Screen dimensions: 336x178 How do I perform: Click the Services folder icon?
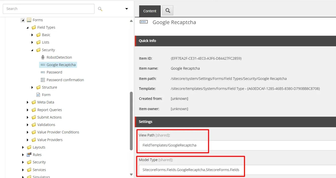coord(29,170)
